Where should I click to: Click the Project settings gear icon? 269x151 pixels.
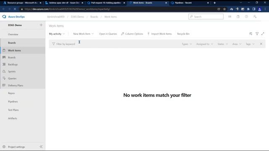click(4, 147)
